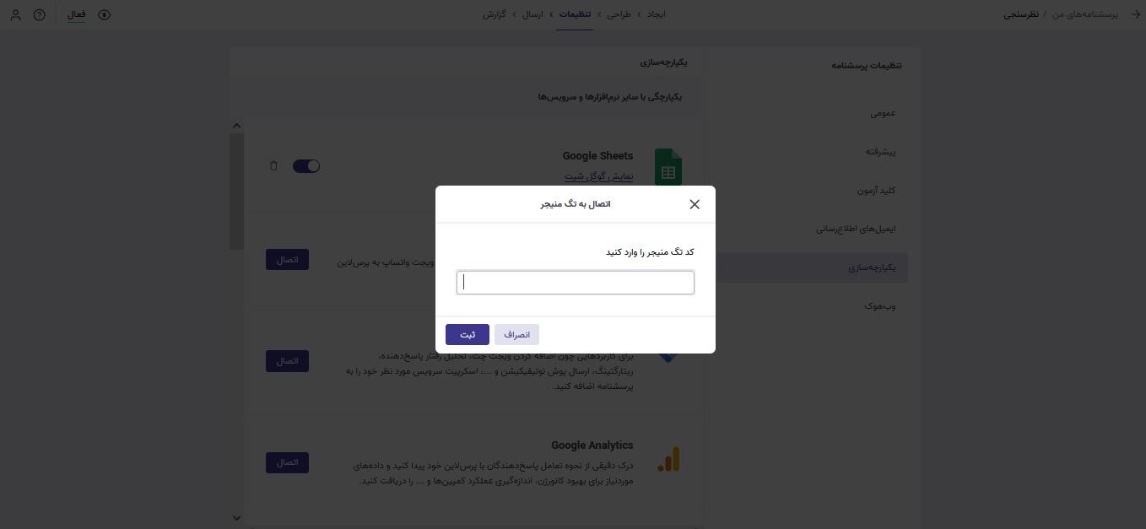Viewport: 1146px width, 529px height.
Task: Open the طراحی tab
Action: pyautogui.click(x=621, y=13)
